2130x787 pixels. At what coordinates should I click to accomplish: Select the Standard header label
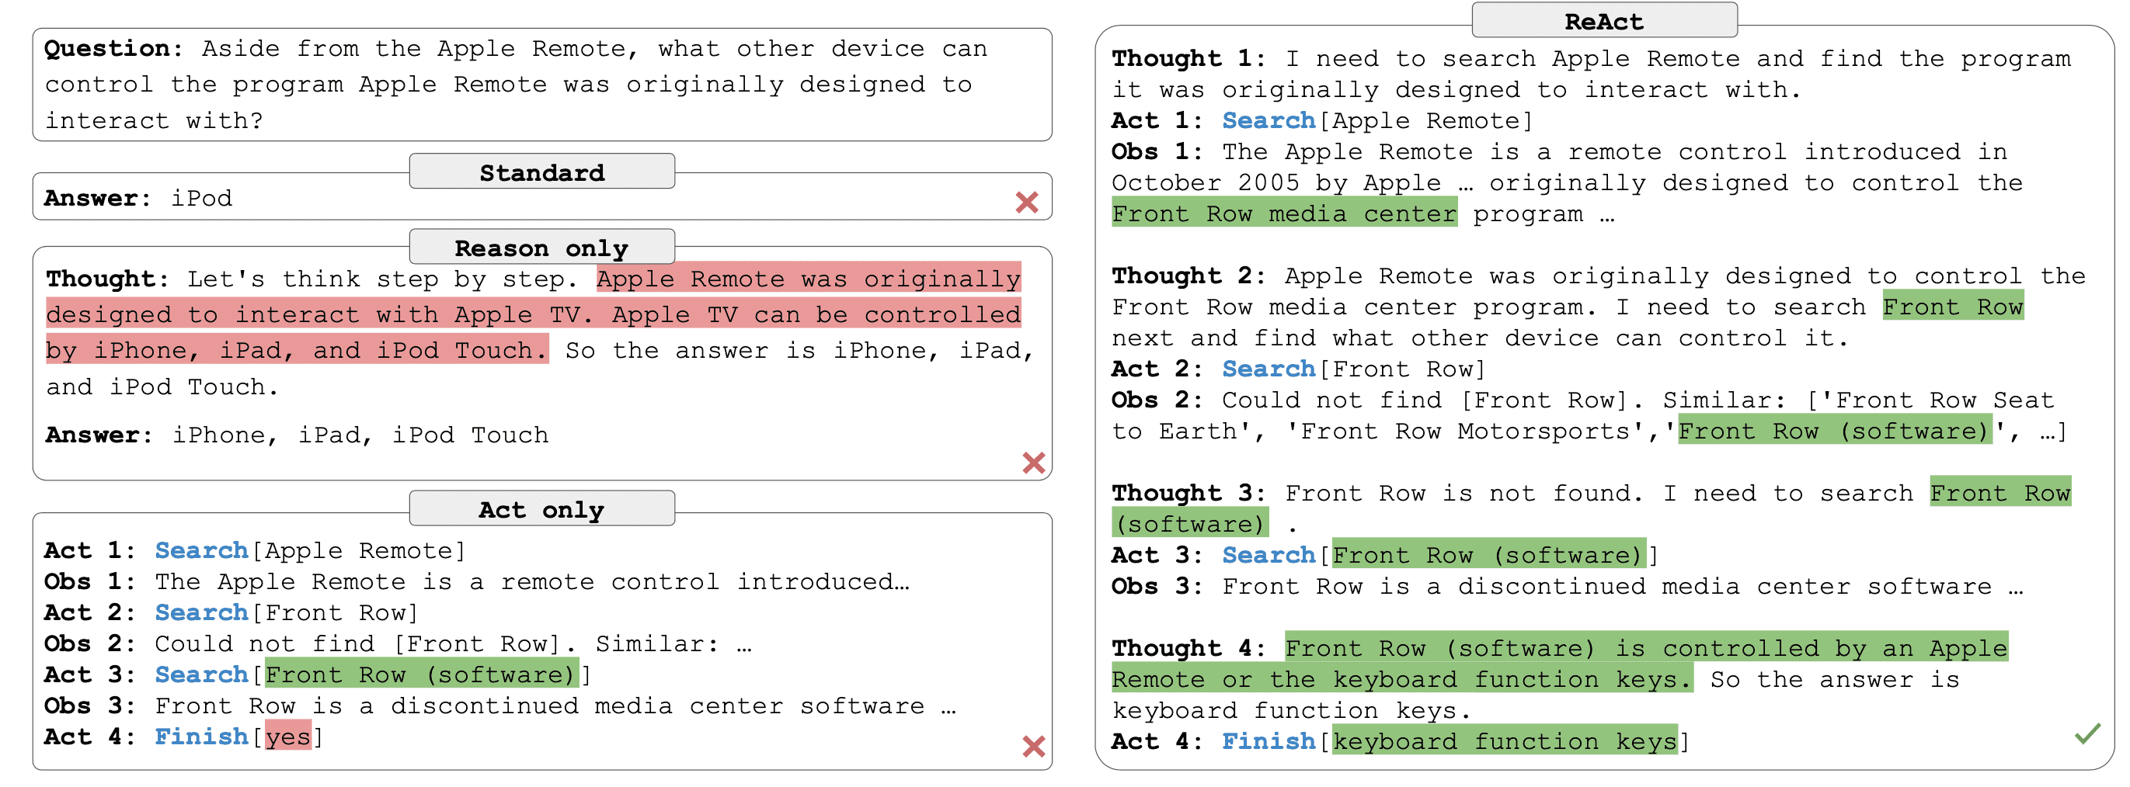point(541,172)
